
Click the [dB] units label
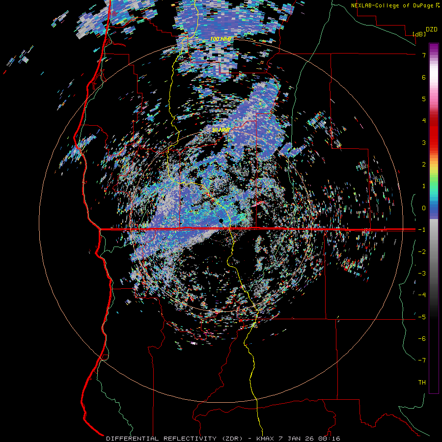419,34
